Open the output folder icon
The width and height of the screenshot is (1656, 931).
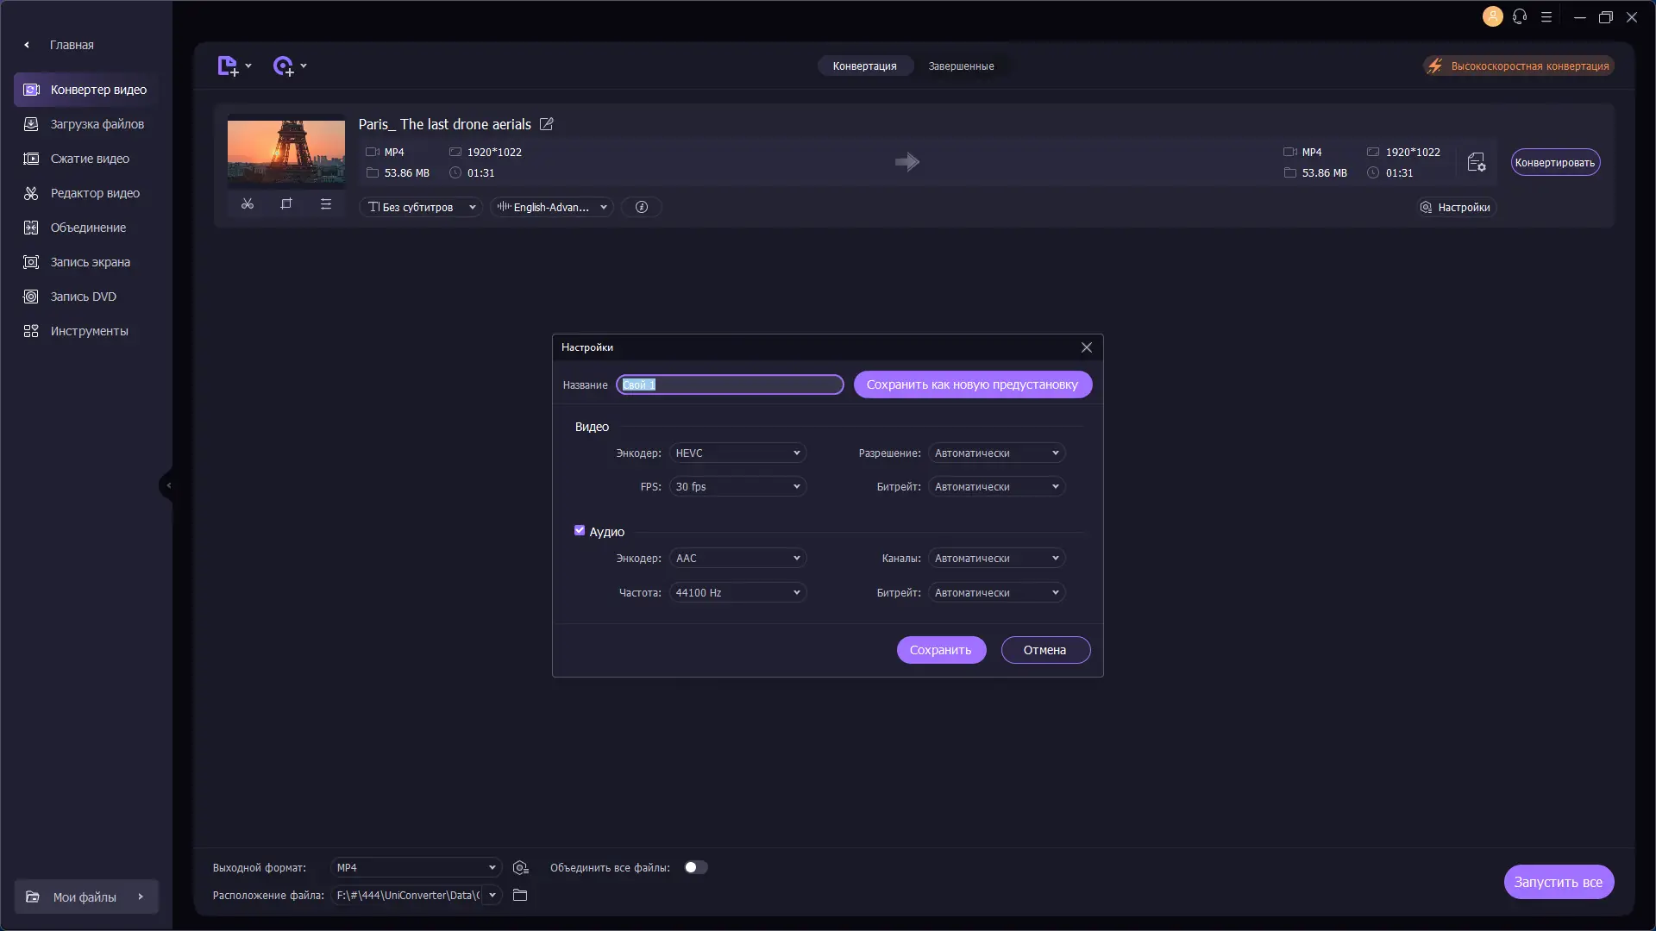[520, 896]
